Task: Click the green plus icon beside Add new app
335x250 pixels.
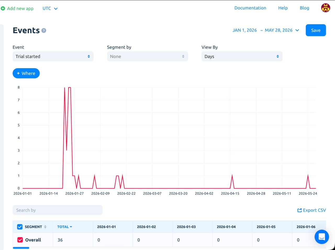Action: coord(3,8)
